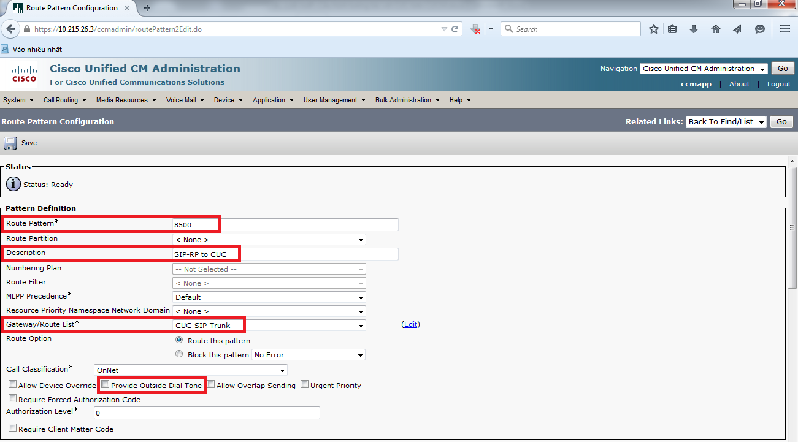Open the Call Routing menu
This screenshot has height=442, width=798.
click(64, 100)
